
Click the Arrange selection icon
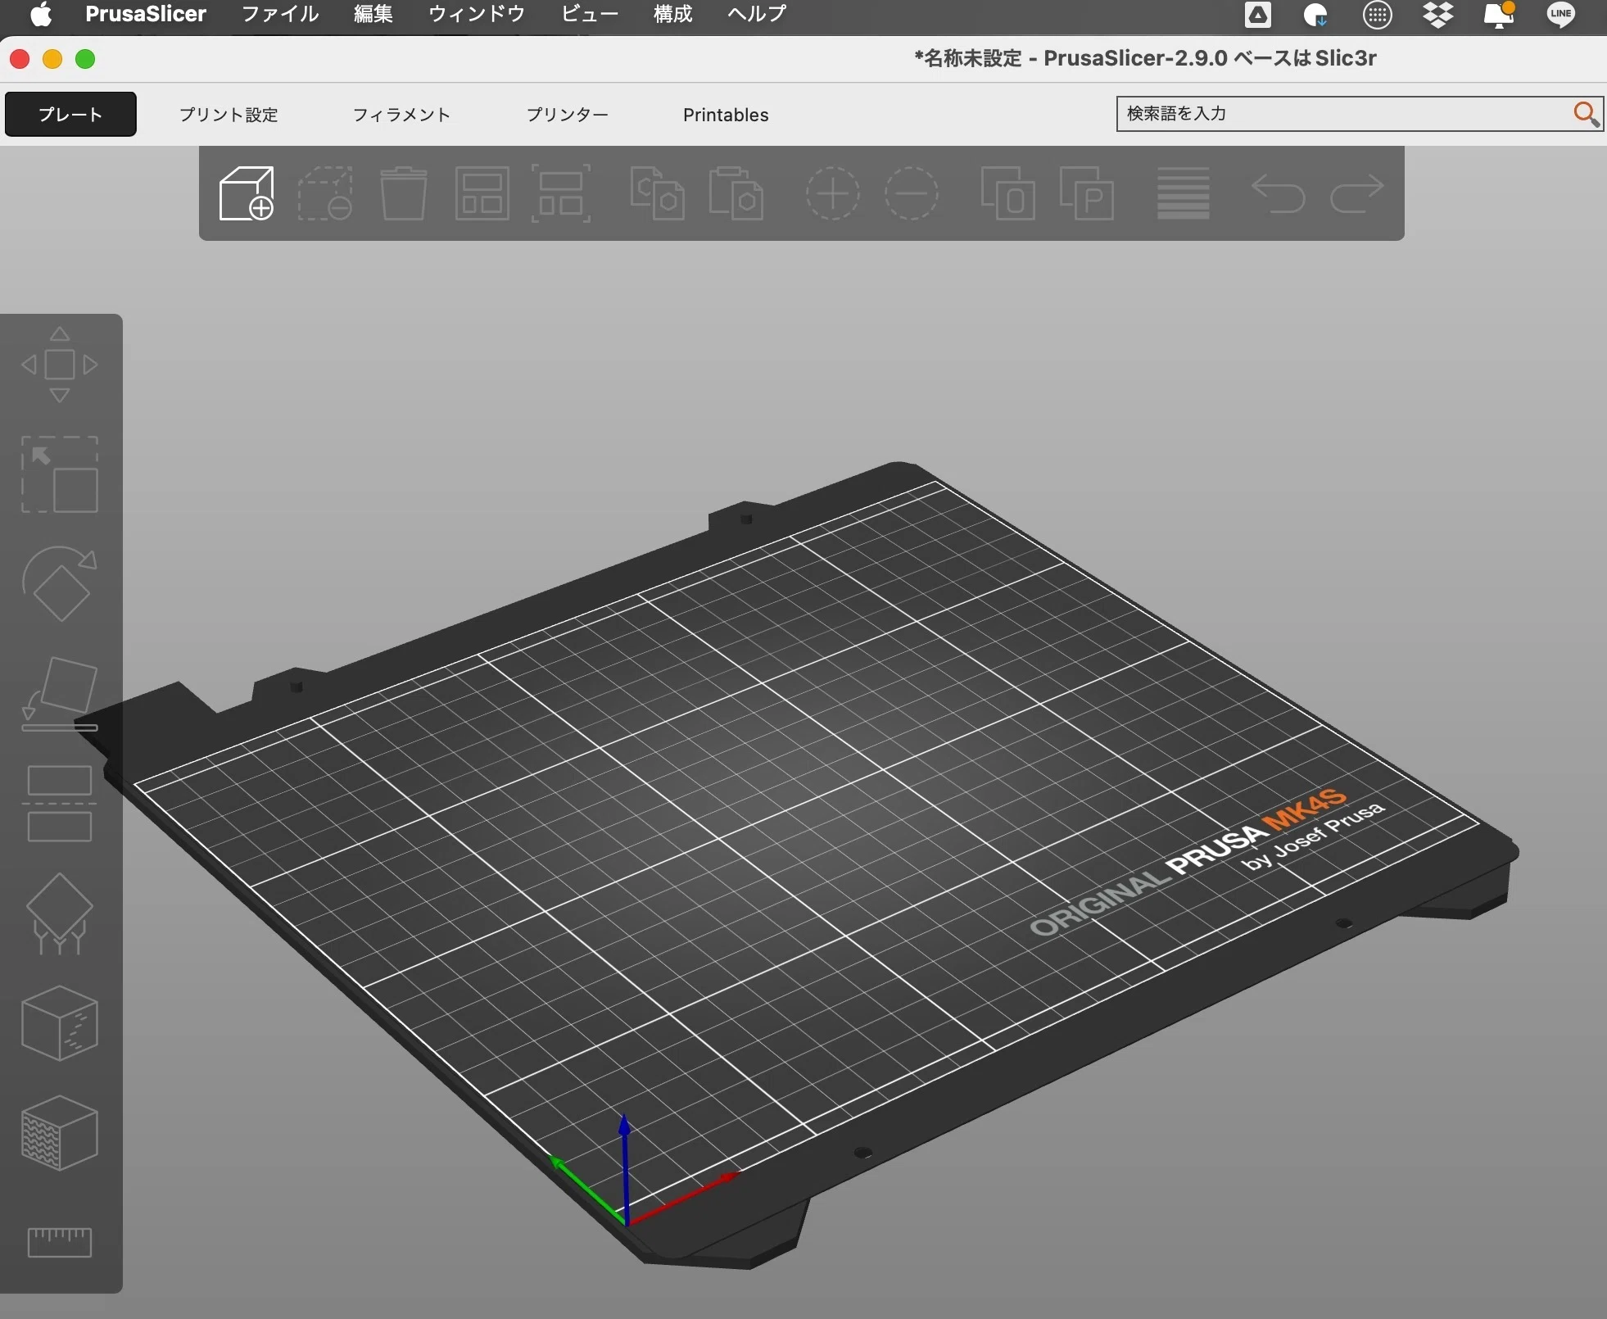[x=561, y=193]
